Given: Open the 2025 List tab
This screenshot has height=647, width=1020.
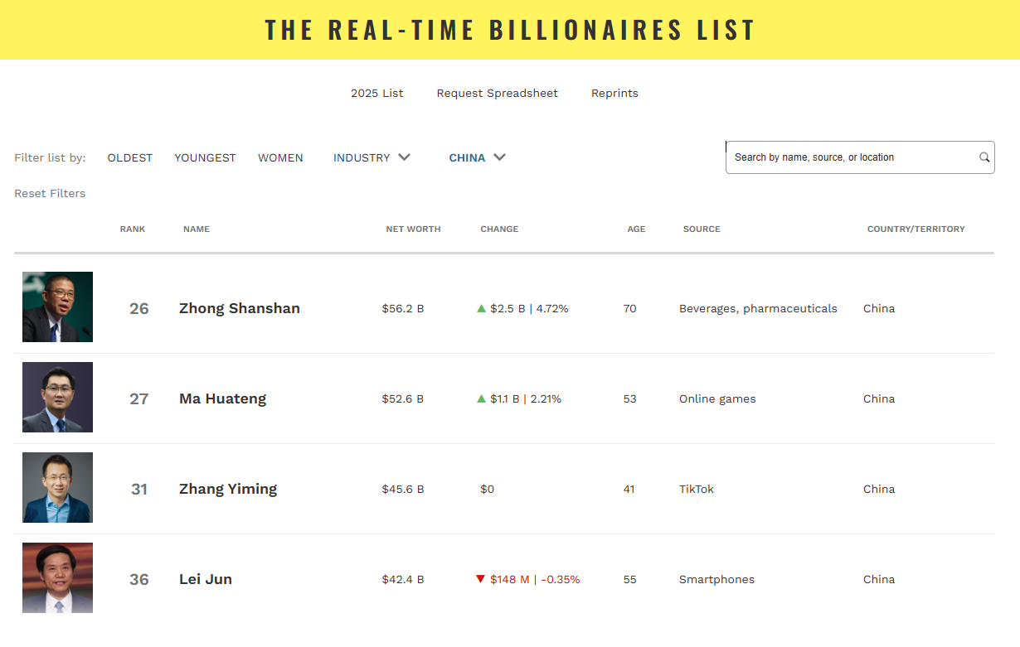Looking at the screenshot, I should [x=377, y=93].
